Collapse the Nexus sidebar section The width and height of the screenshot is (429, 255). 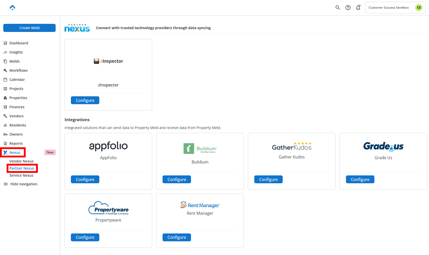tap(15, 153)
